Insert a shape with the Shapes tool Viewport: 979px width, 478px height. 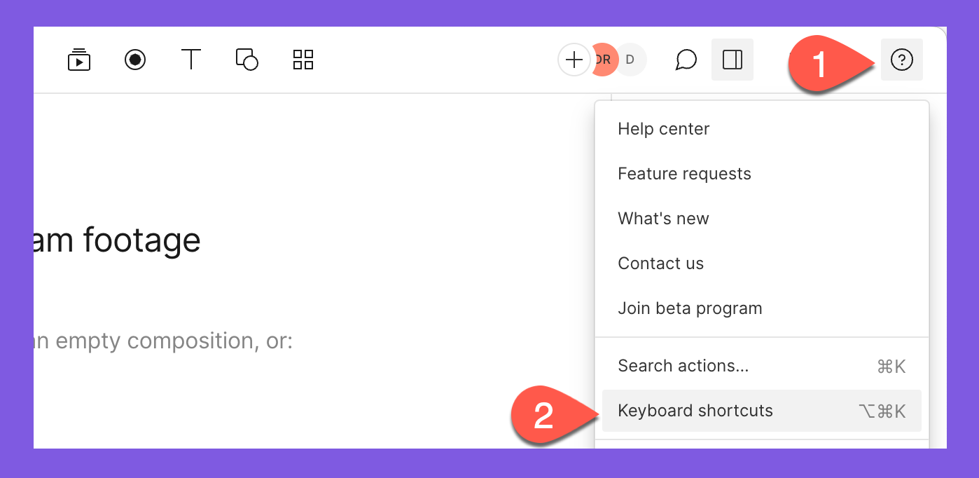[247, 60]
